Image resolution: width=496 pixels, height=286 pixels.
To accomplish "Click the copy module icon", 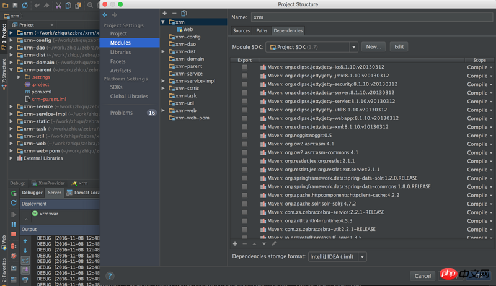I will (x=184, y=13).
